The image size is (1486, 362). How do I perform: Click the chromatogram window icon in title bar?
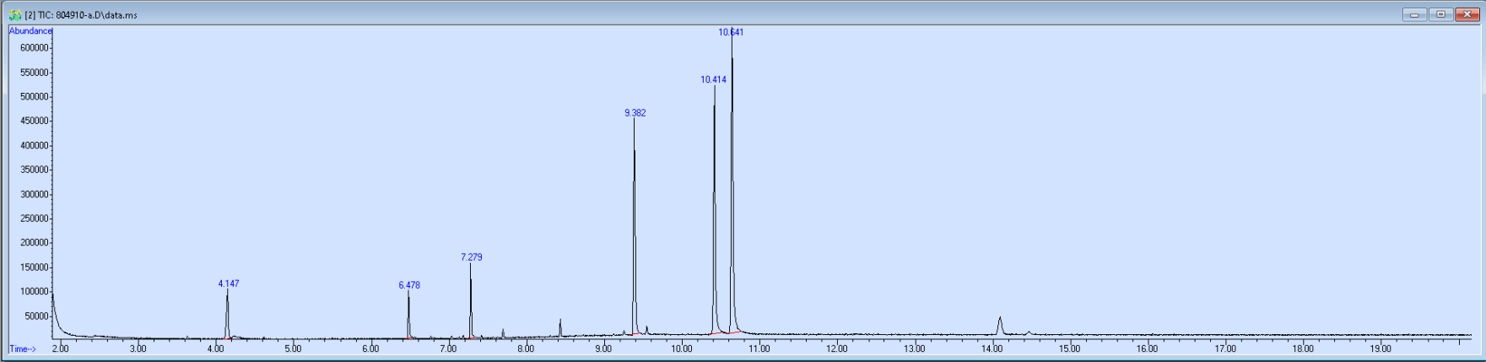coord(14,14)
